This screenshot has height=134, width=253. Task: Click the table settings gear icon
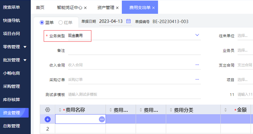pyautogui.click(x=47, y=110)
